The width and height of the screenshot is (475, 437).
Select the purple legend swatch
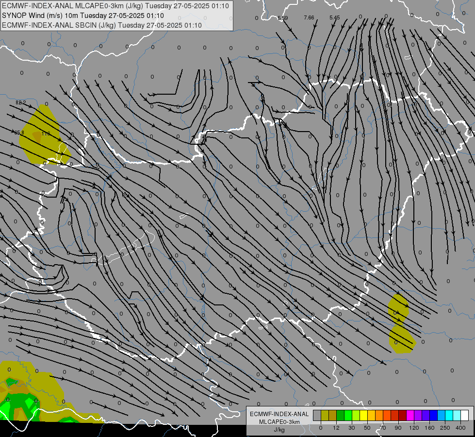click(x=418, y=416)
